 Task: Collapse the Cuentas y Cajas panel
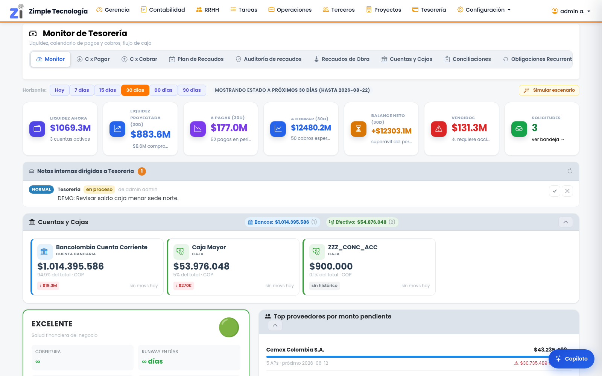(566, 222)
